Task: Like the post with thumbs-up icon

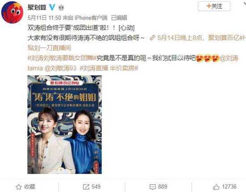Action: [x=216, y=187]
